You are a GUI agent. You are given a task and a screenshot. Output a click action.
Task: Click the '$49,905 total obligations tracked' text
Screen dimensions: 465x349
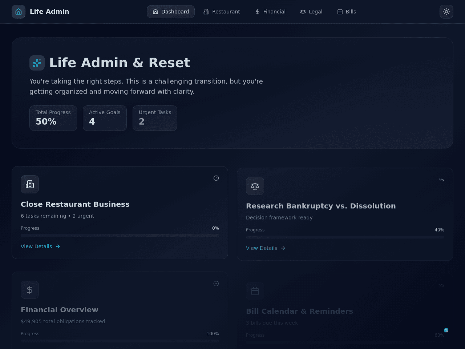click(x=63, y=321)
